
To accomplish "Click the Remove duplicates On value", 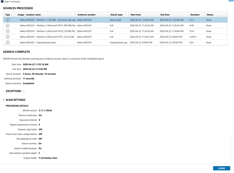I will [40, 115].
